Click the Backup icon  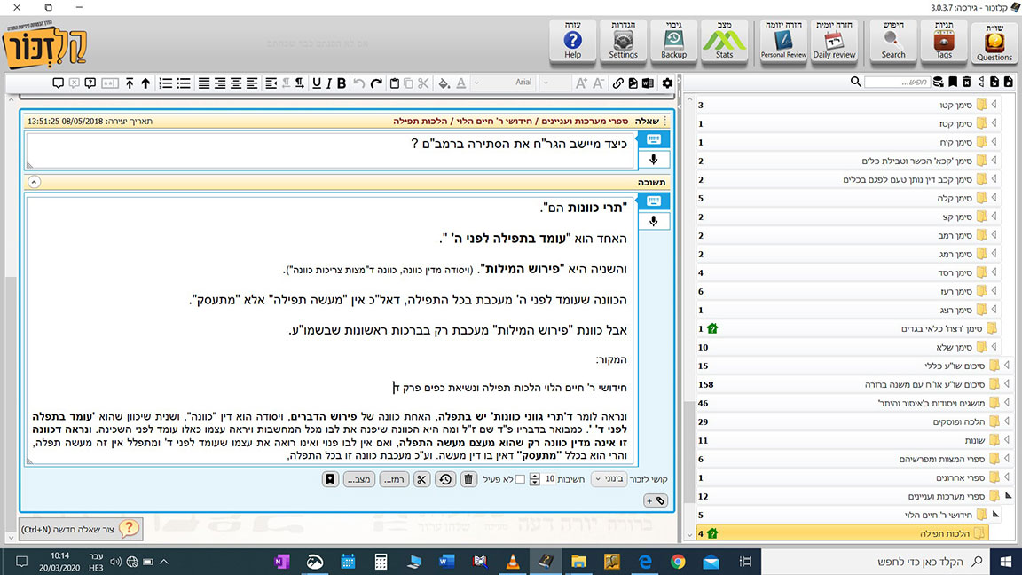point(673,42)
